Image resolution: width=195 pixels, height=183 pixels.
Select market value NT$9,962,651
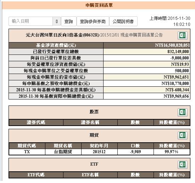[176, 77]
